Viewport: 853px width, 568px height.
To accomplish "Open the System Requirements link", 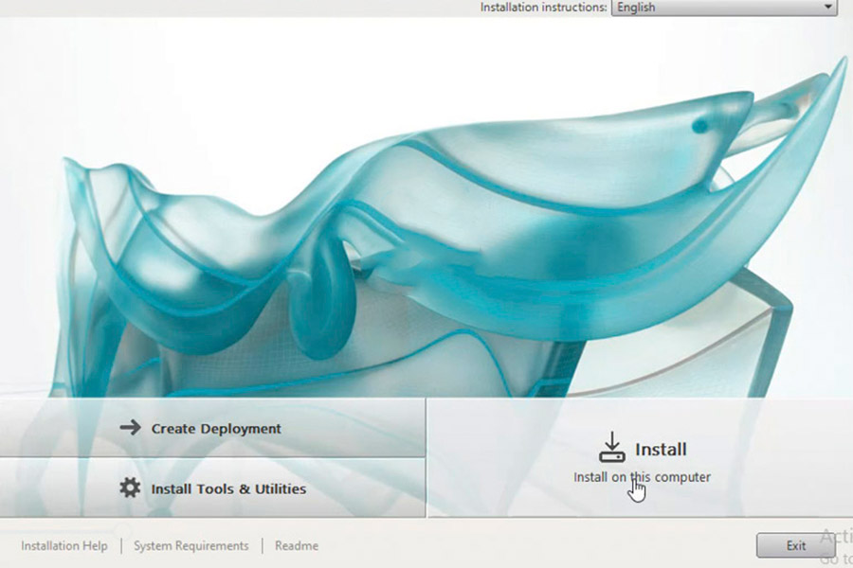I will tap(191, 545).
